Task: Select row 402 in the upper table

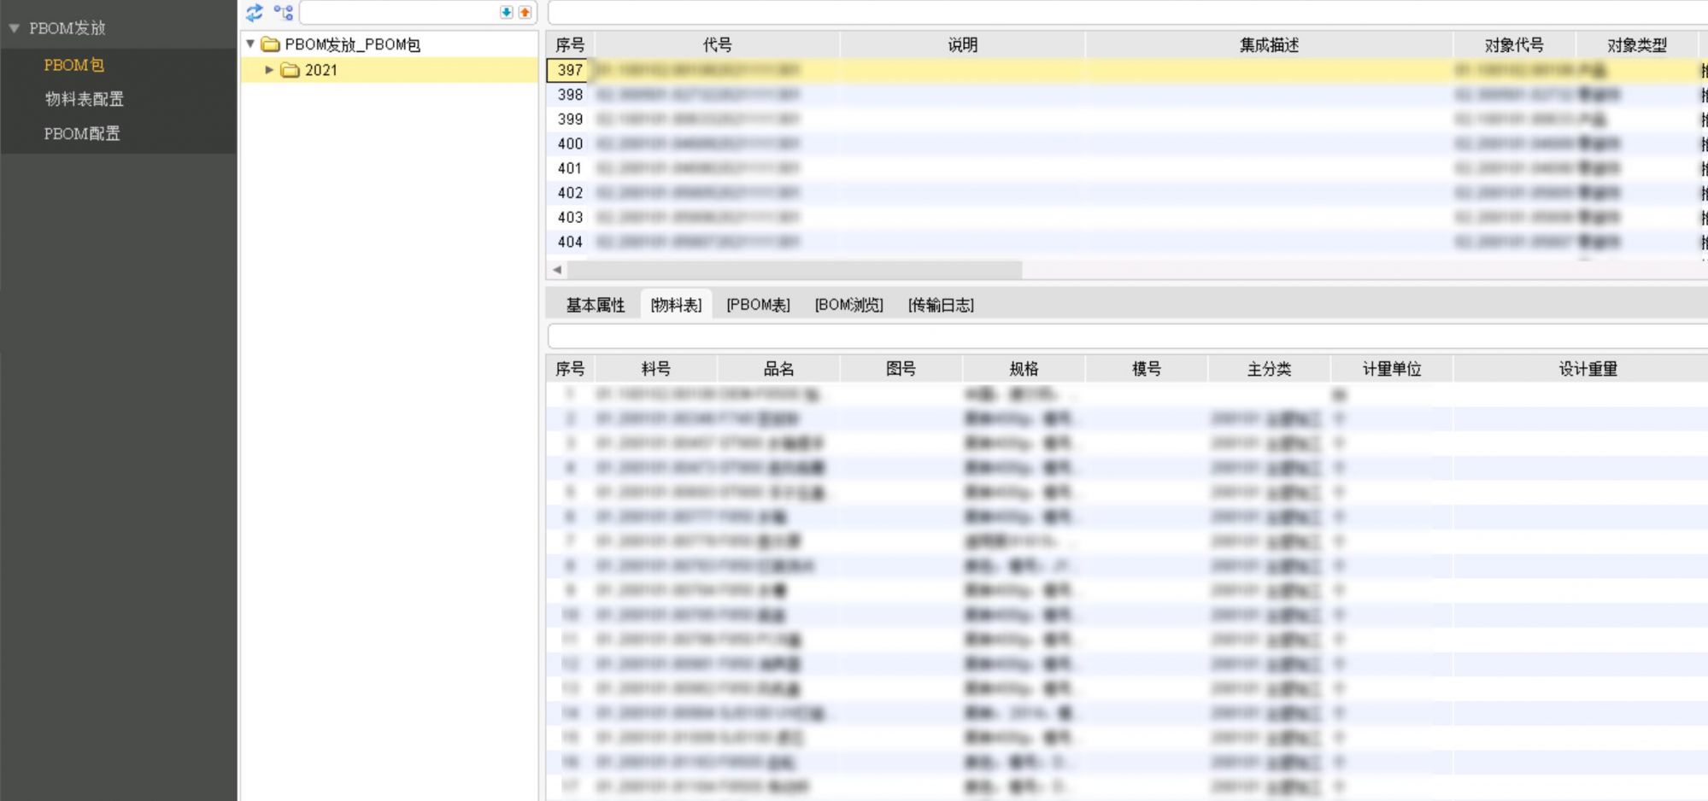Action: (x=1126, y=193)
